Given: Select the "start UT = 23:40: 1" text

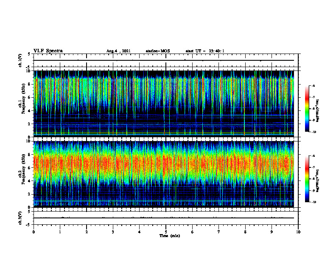Looking at the screenshot, I should coord(205,51).
